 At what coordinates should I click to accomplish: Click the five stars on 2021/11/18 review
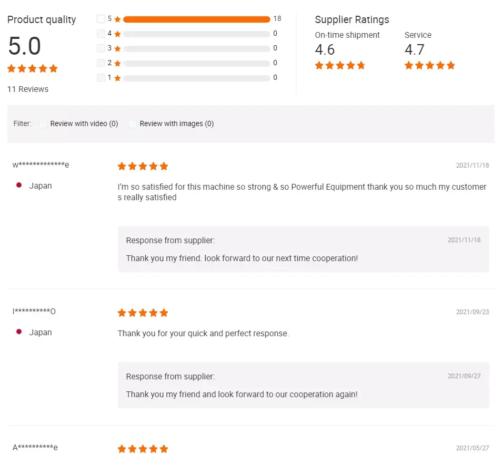pos(143,167)
